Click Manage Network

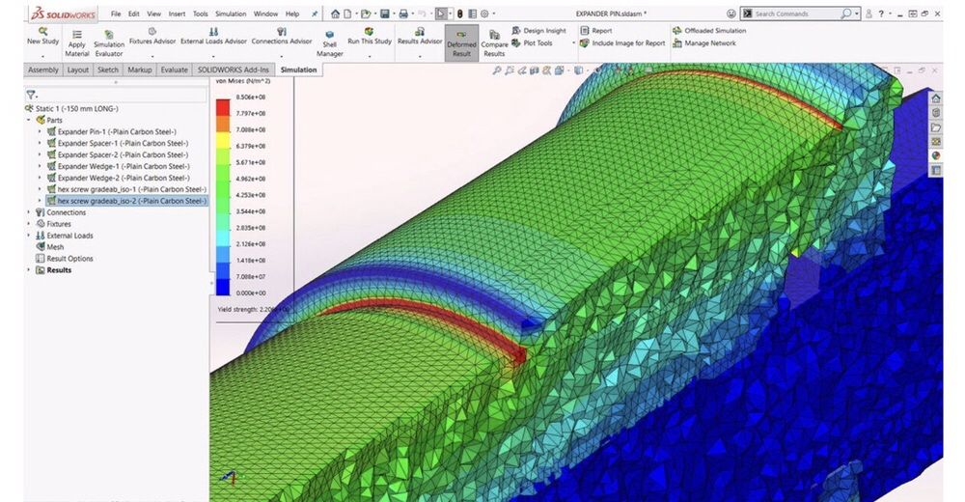(x=704, y=43)
